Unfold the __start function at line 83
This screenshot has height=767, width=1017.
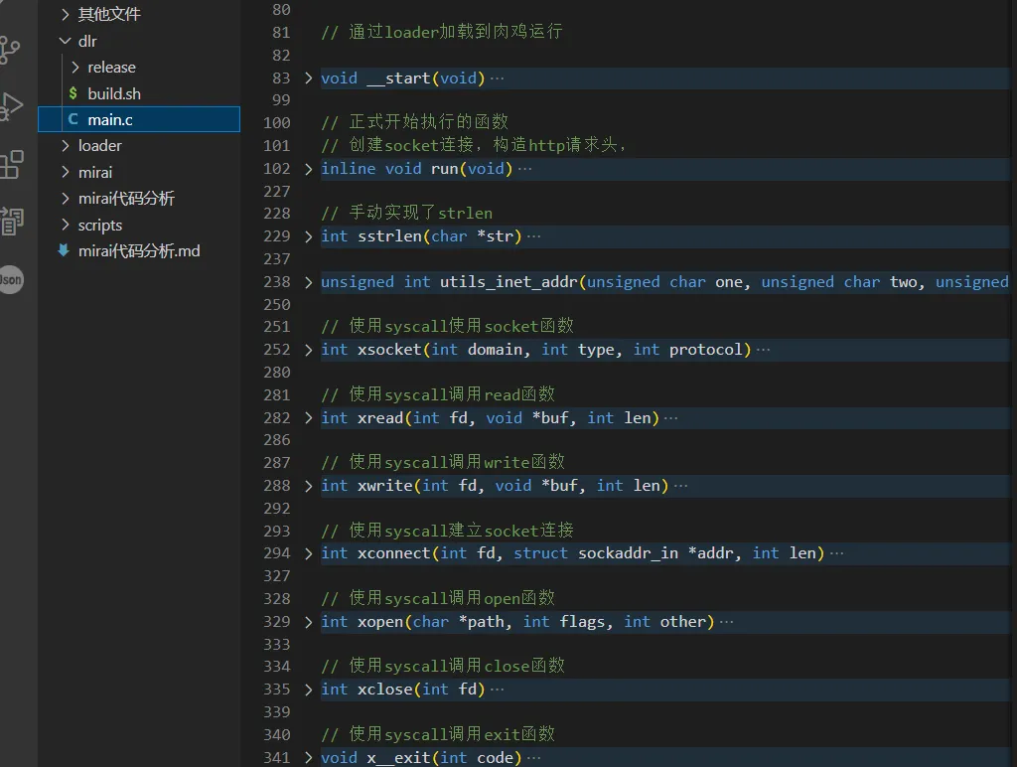(x=308, y=78)
